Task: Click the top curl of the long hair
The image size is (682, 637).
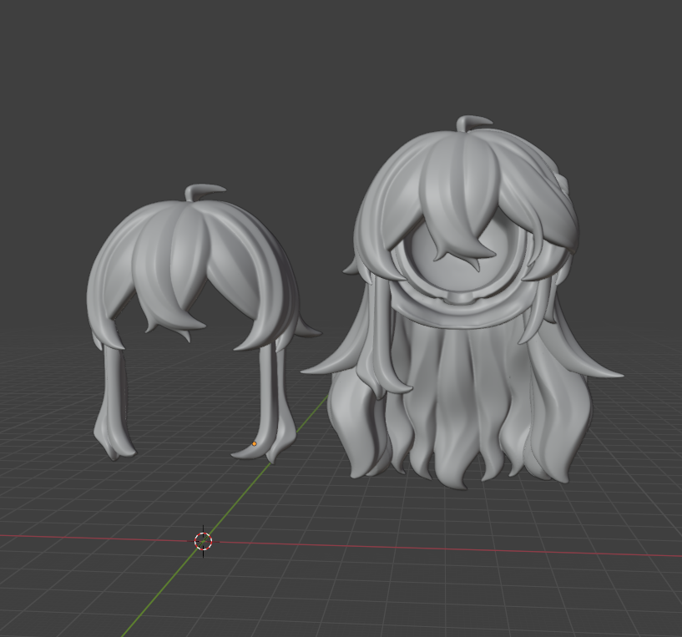Action: 471,123
